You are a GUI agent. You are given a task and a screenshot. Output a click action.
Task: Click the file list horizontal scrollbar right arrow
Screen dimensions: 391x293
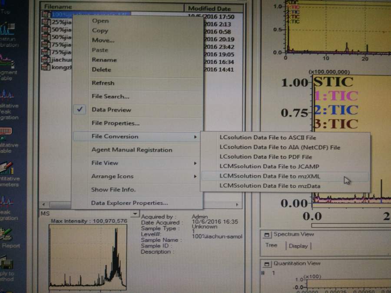pos(237,204)
